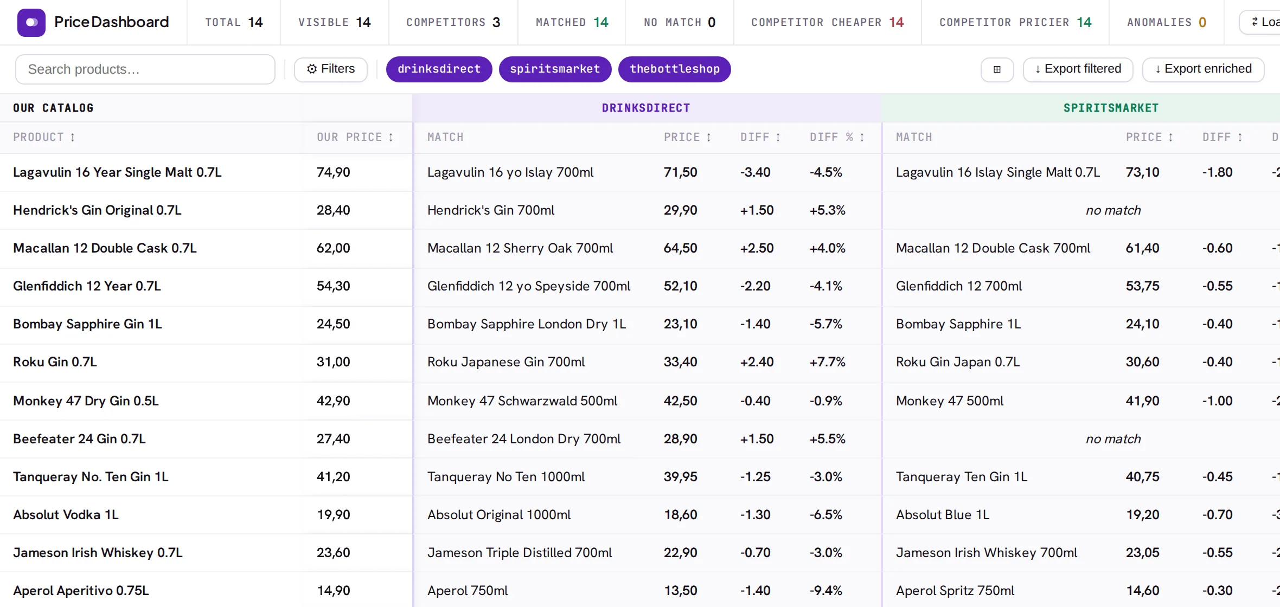1280x607 pixels.
Task: Focus the Search products field
Action: (145, 69)
